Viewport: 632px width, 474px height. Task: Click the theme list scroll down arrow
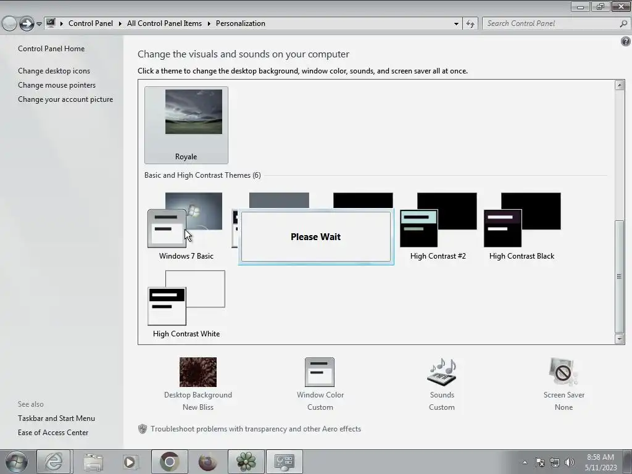(x=620, y=339)
